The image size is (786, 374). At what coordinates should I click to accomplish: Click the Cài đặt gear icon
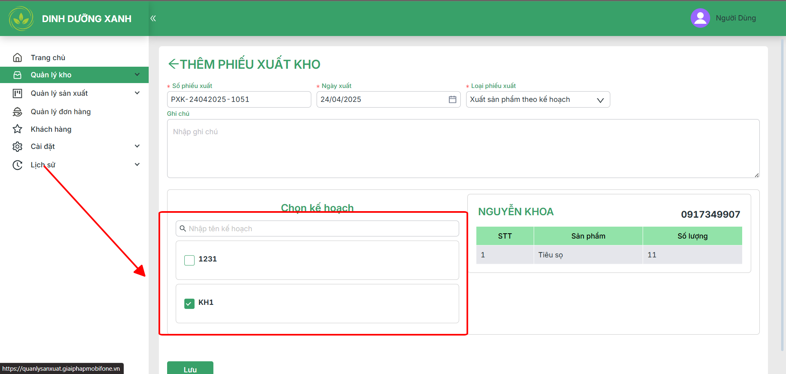click(x=17, y=146)
